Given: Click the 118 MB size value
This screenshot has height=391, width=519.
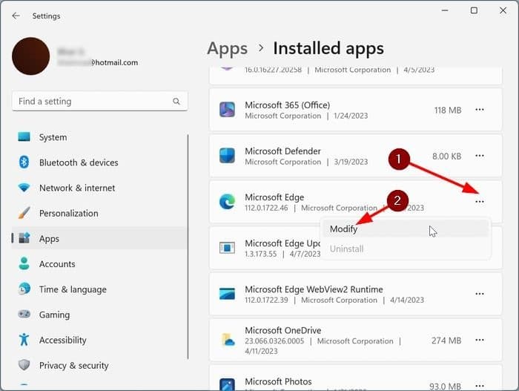Looking at the screenshot, I should point(448,110).
